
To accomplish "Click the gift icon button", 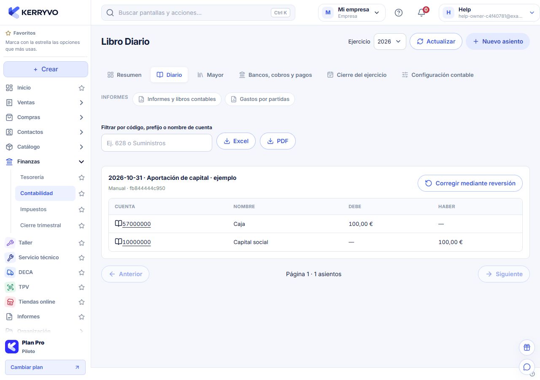I will [526, 347].
